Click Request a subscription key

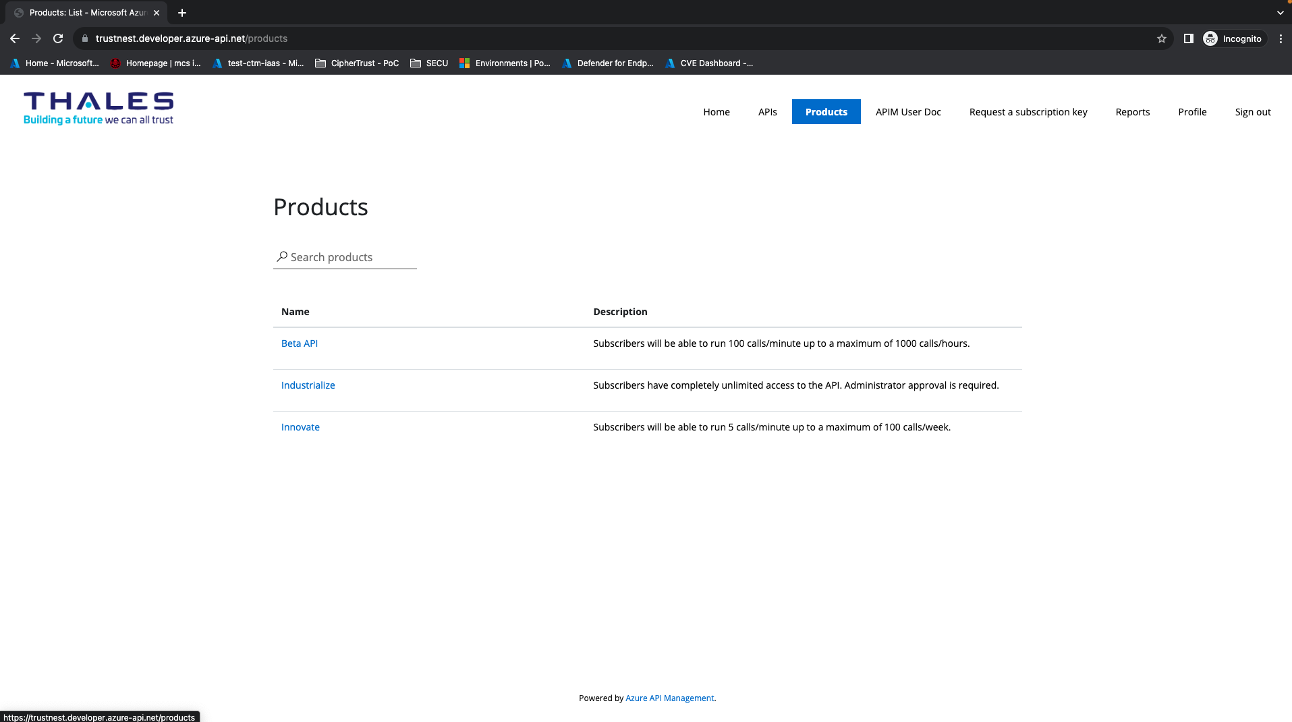tap(1028, 112)
